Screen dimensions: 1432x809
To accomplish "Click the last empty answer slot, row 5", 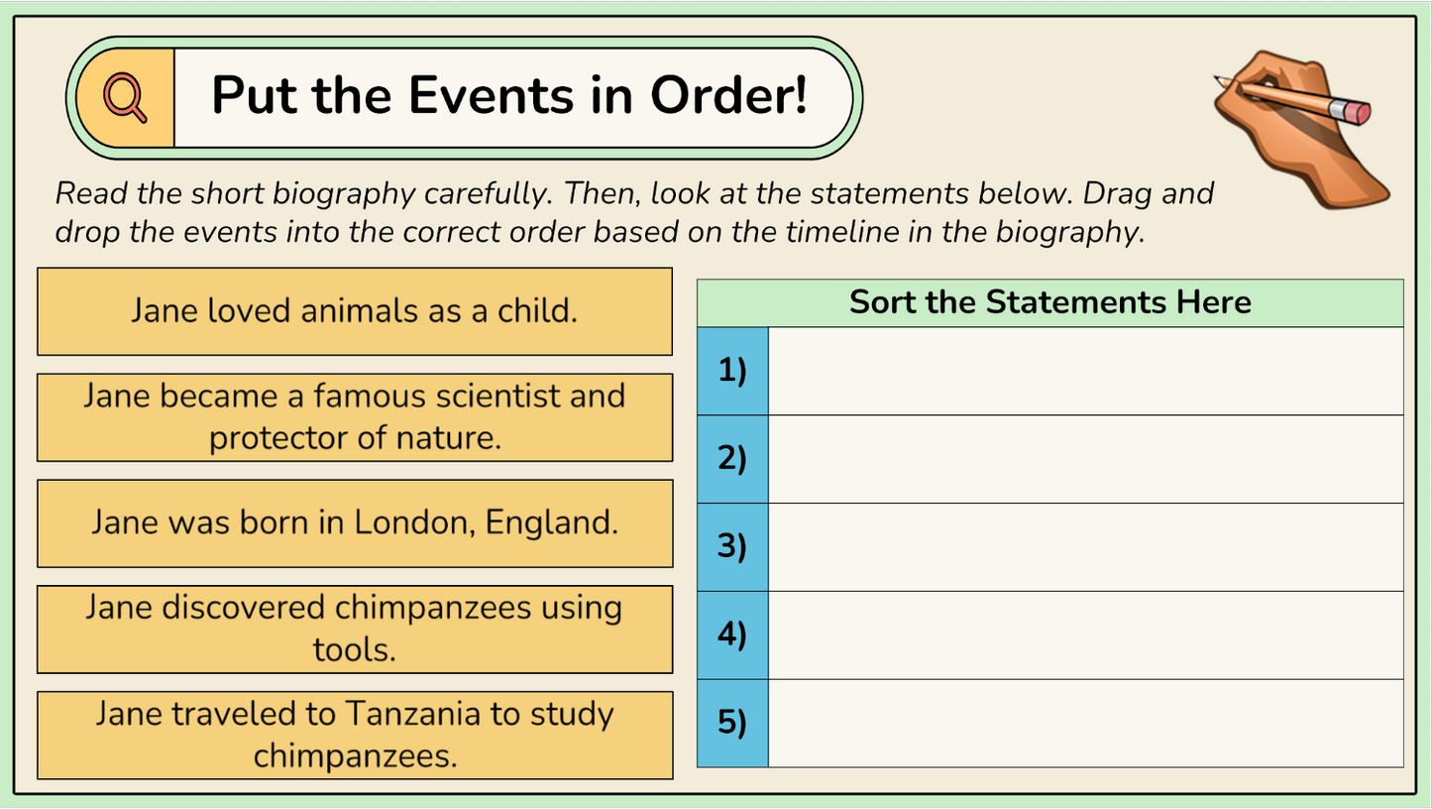I will point(1085,723).
